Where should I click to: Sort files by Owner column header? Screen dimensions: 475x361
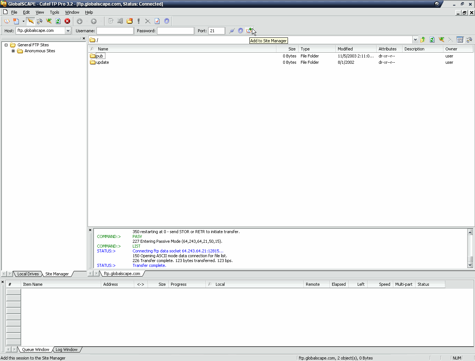click(x=458, y=49)
